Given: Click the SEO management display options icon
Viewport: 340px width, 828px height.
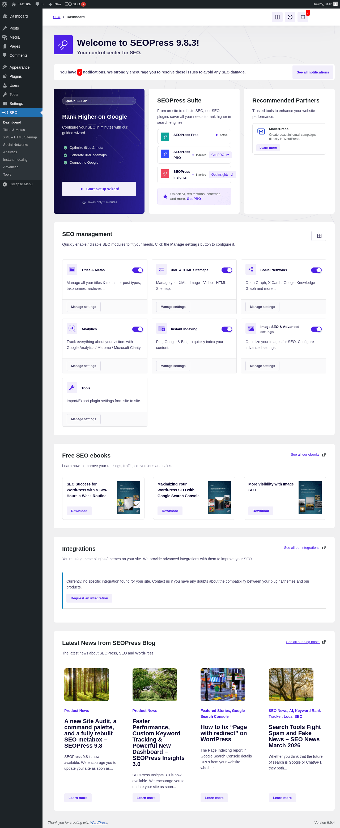Looking at the screenshot, I should coord(318,236).
